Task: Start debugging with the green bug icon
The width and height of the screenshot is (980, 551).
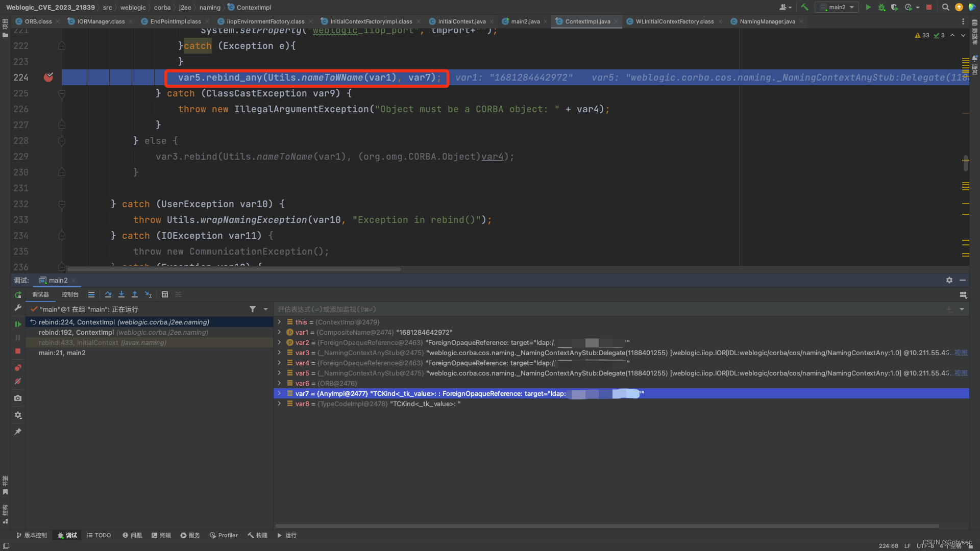Action: [x=881, y=7]
